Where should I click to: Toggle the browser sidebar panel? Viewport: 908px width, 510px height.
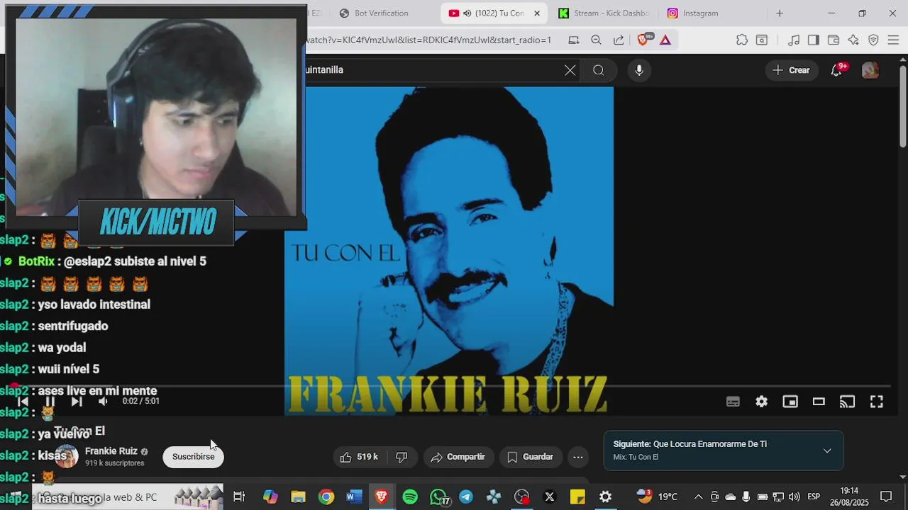[814, 40]
